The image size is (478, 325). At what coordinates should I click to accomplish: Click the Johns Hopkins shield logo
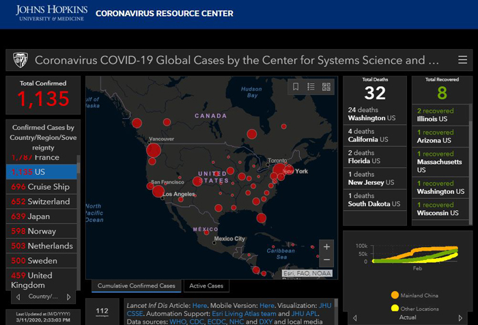[x=20, y=60]
